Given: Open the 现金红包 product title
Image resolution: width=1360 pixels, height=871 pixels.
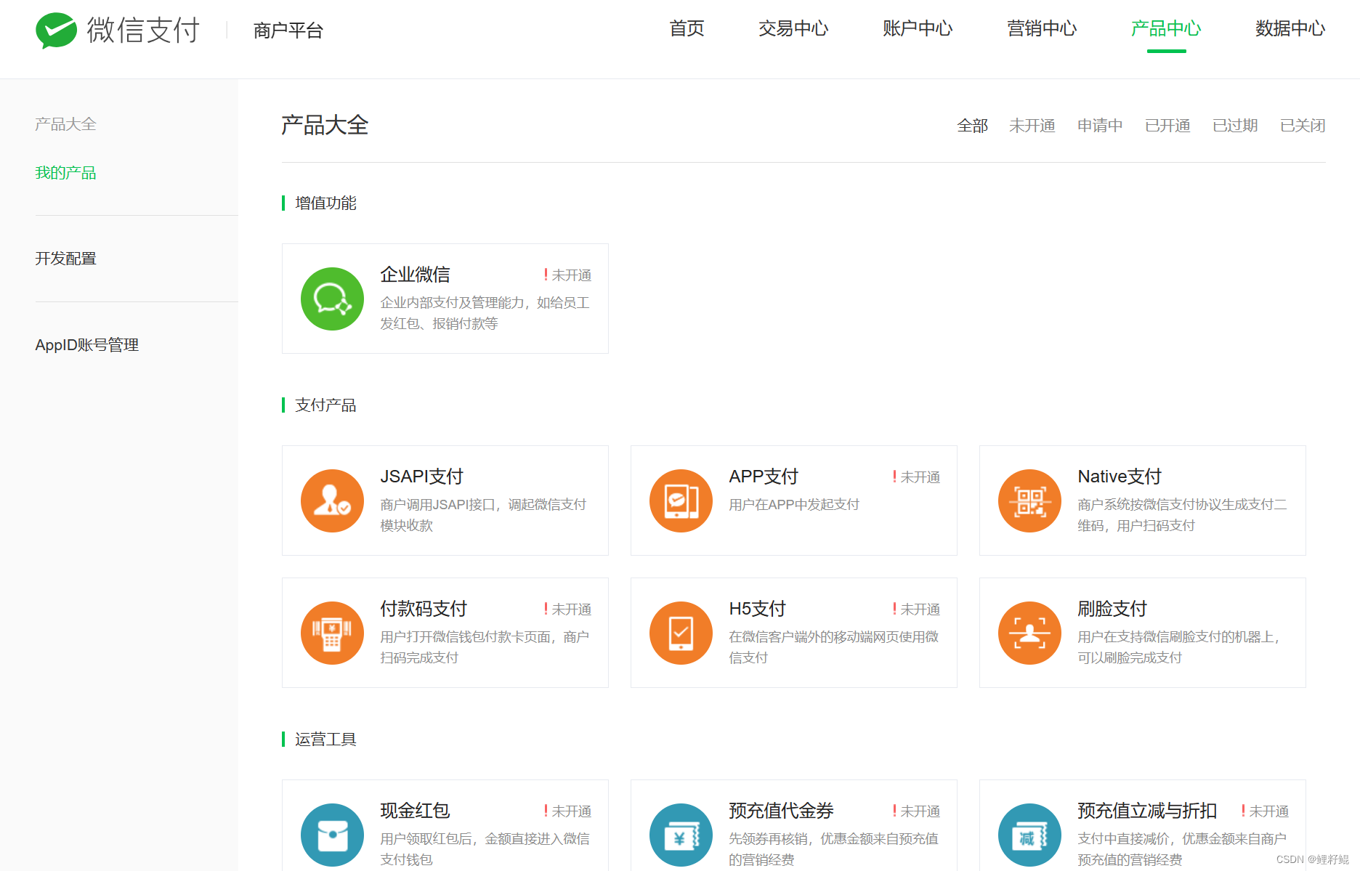Looking at the screenshot, I should click(x=415, y=811).
